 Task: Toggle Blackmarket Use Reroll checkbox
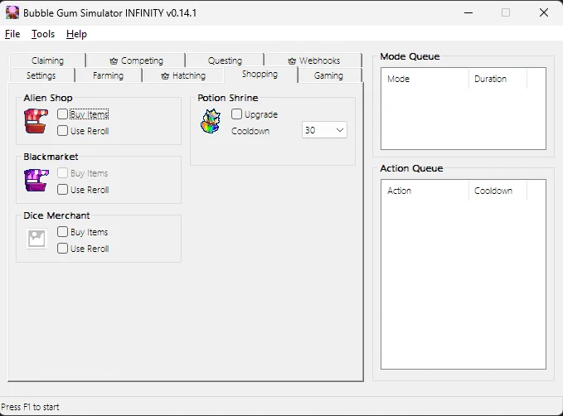(62, 190)
